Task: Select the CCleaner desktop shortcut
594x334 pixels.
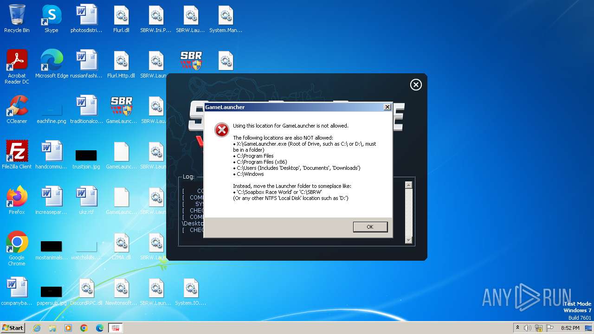Action: (x=17, y=109)
